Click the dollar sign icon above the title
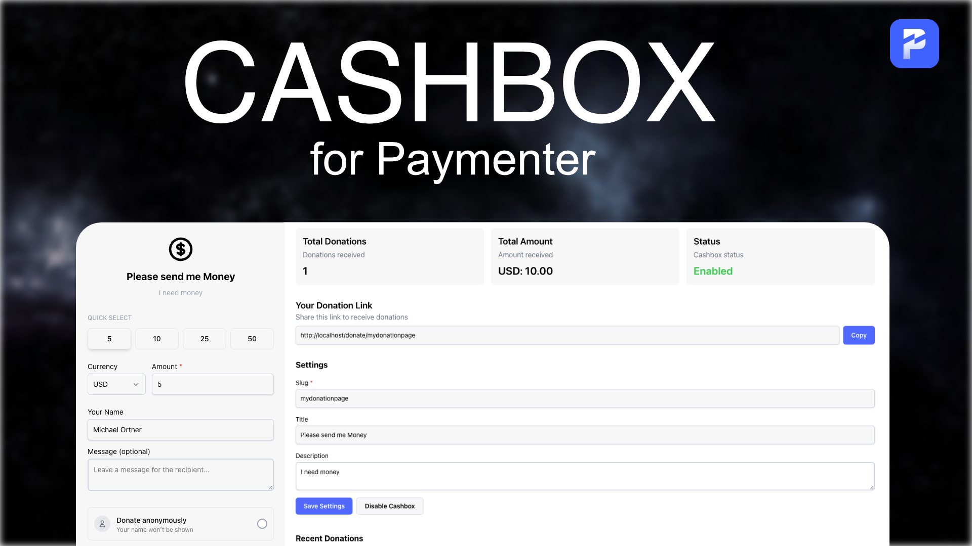Screen dimensions: 972x546 180,249
